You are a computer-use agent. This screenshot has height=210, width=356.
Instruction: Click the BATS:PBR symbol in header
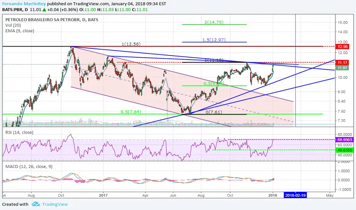[x=12, y=10]
